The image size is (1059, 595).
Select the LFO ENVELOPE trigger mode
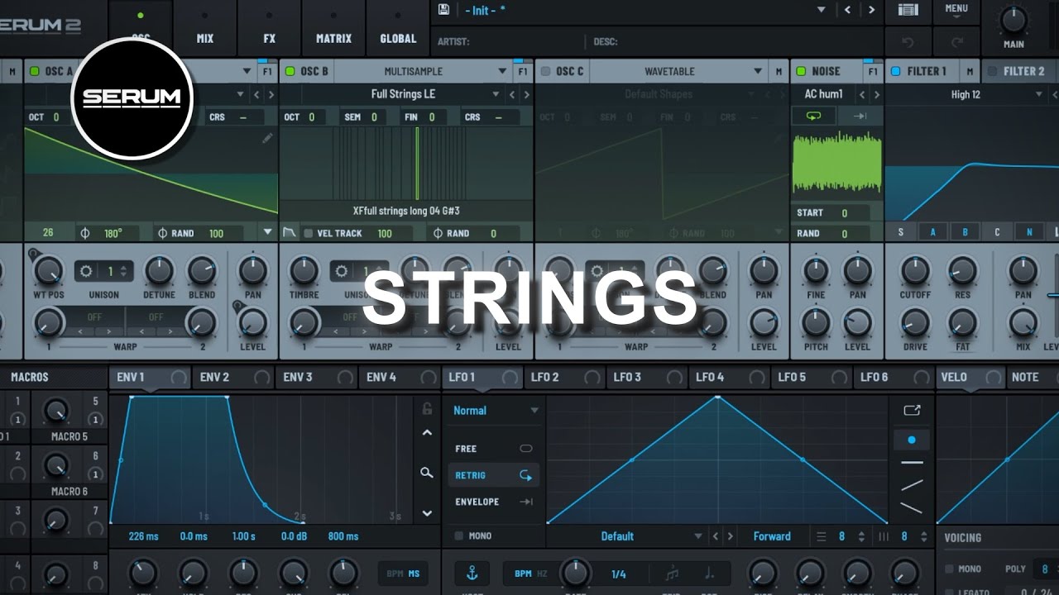494,502
